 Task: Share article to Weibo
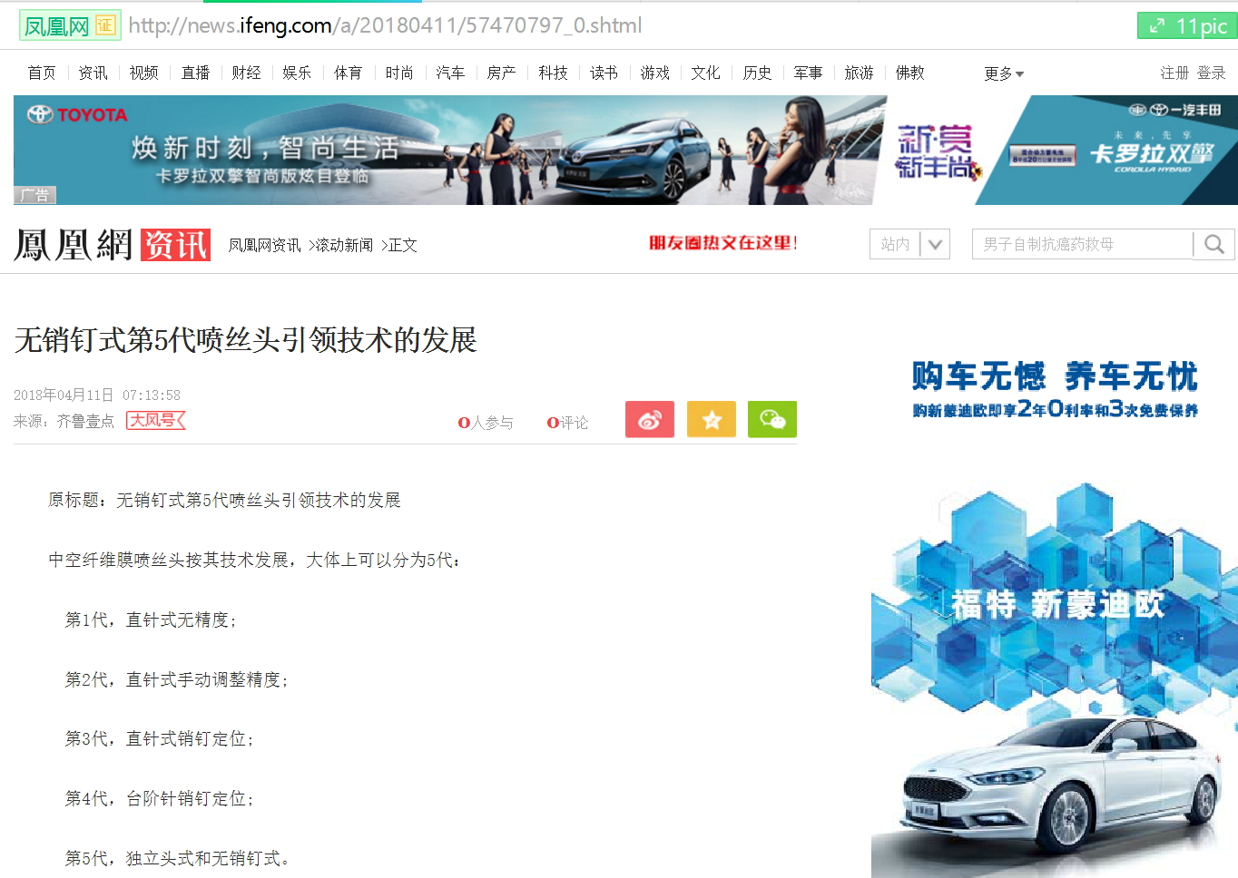point(649,419)
